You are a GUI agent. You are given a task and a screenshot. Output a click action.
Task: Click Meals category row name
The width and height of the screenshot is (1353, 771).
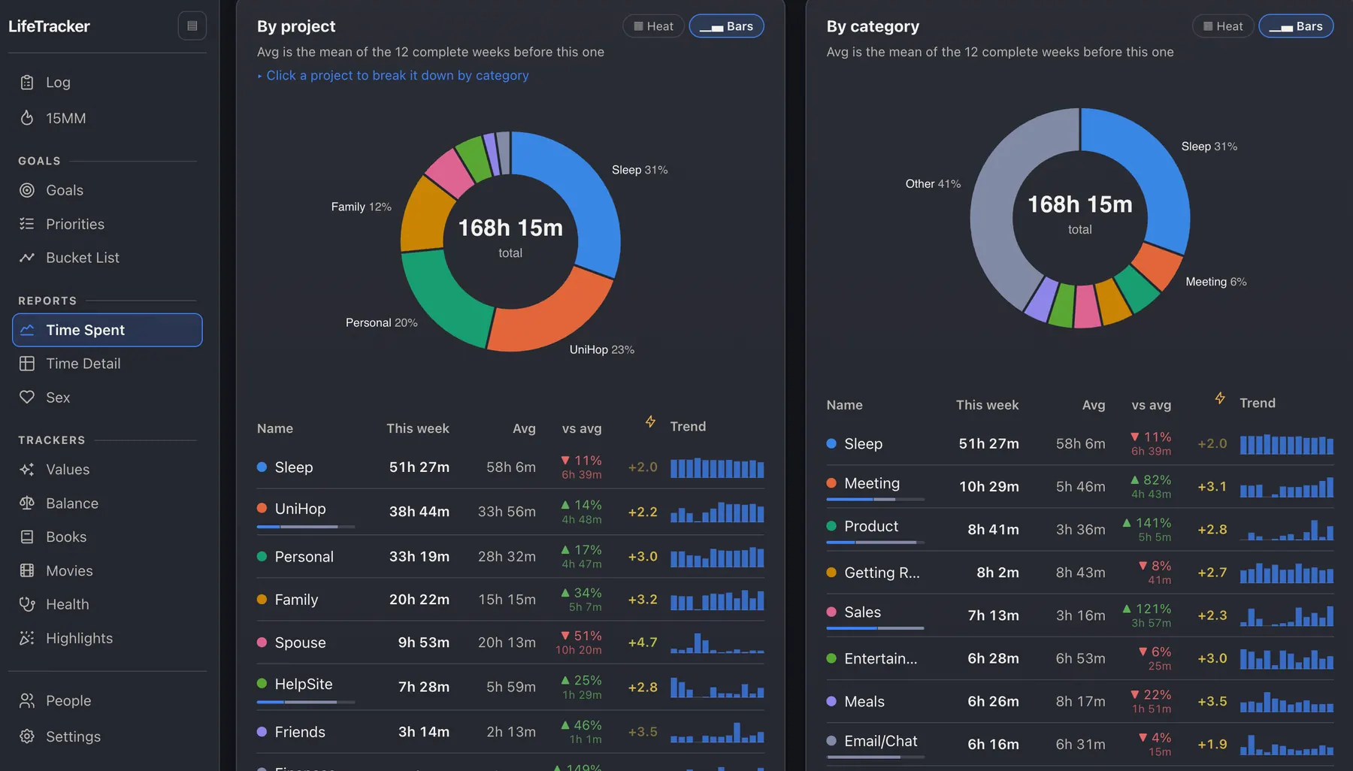click(864, 701)
